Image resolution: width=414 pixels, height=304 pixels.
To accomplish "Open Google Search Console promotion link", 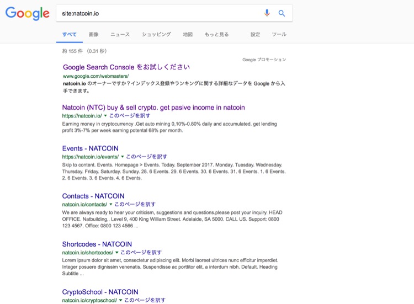I will click(126, 67).
